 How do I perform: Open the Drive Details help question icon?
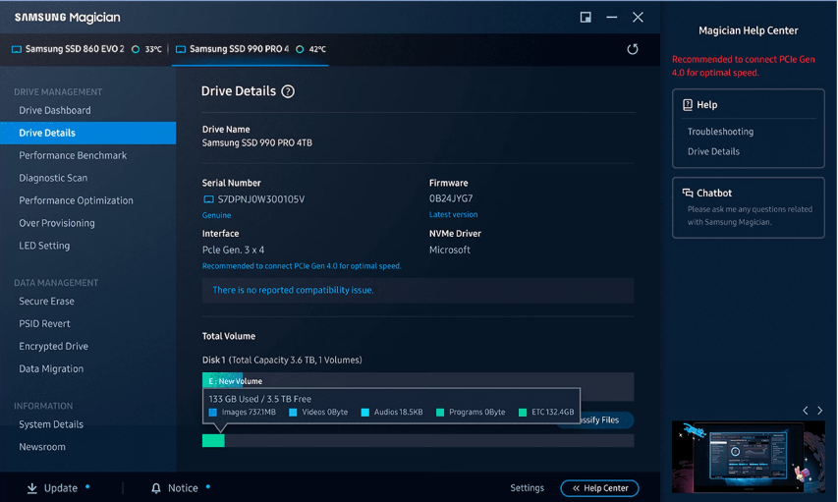coord(288,91)
